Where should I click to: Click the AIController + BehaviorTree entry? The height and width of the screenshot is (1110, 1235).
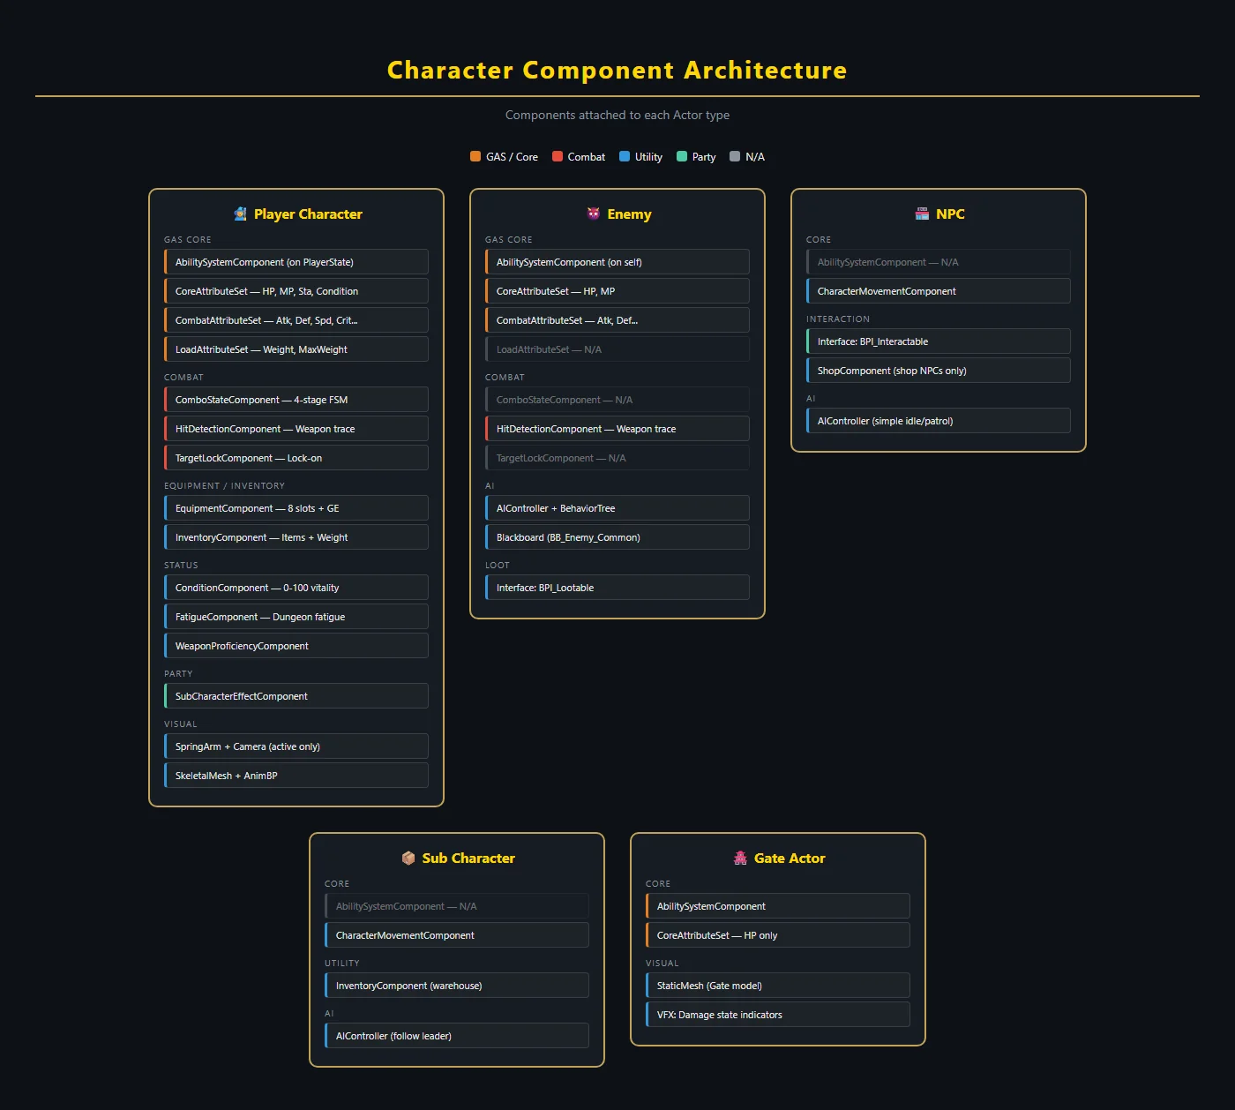tap(617, 508)
